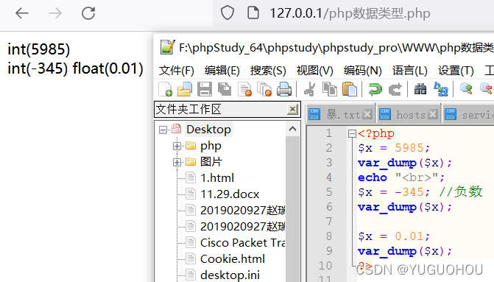Open the 搜索(S) menu
Screen dimensions: 494x282
[268, 71]
